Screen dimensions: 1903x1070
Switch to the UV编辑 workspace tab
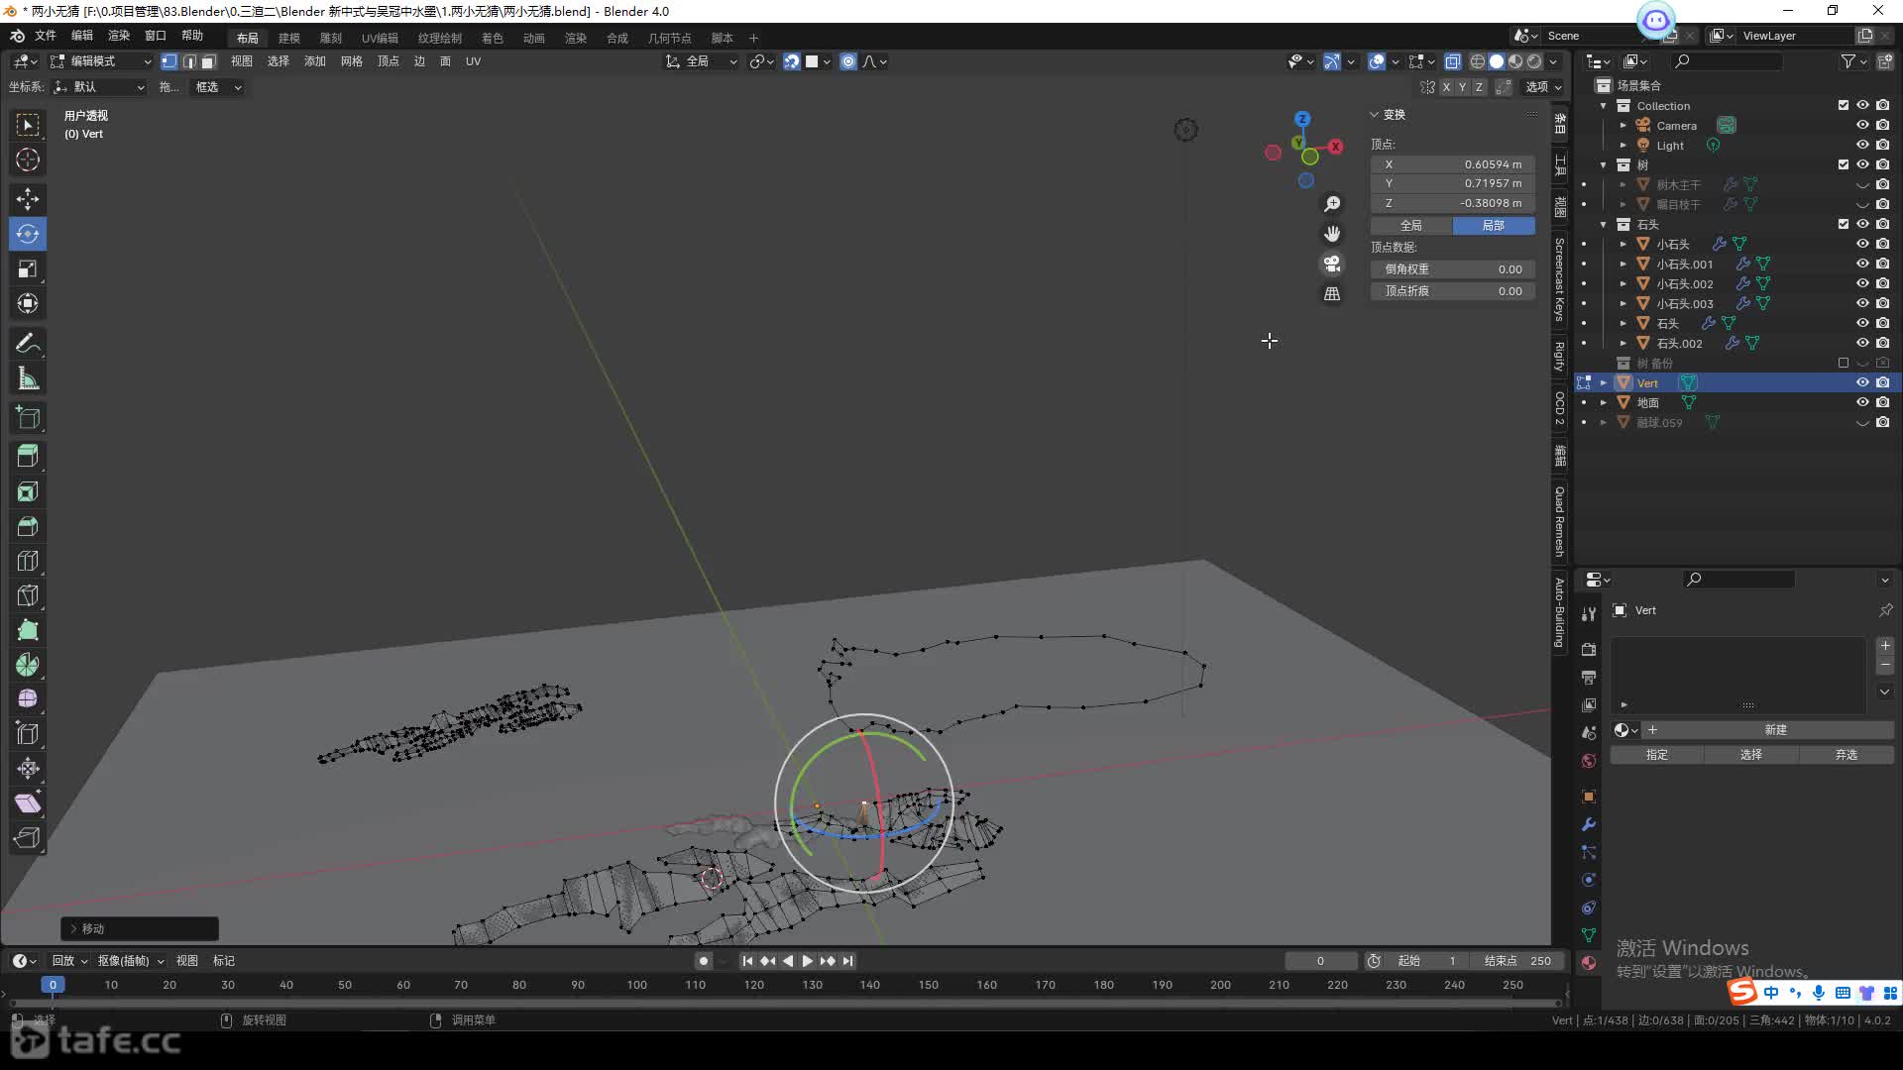click(x=380, y=38)
